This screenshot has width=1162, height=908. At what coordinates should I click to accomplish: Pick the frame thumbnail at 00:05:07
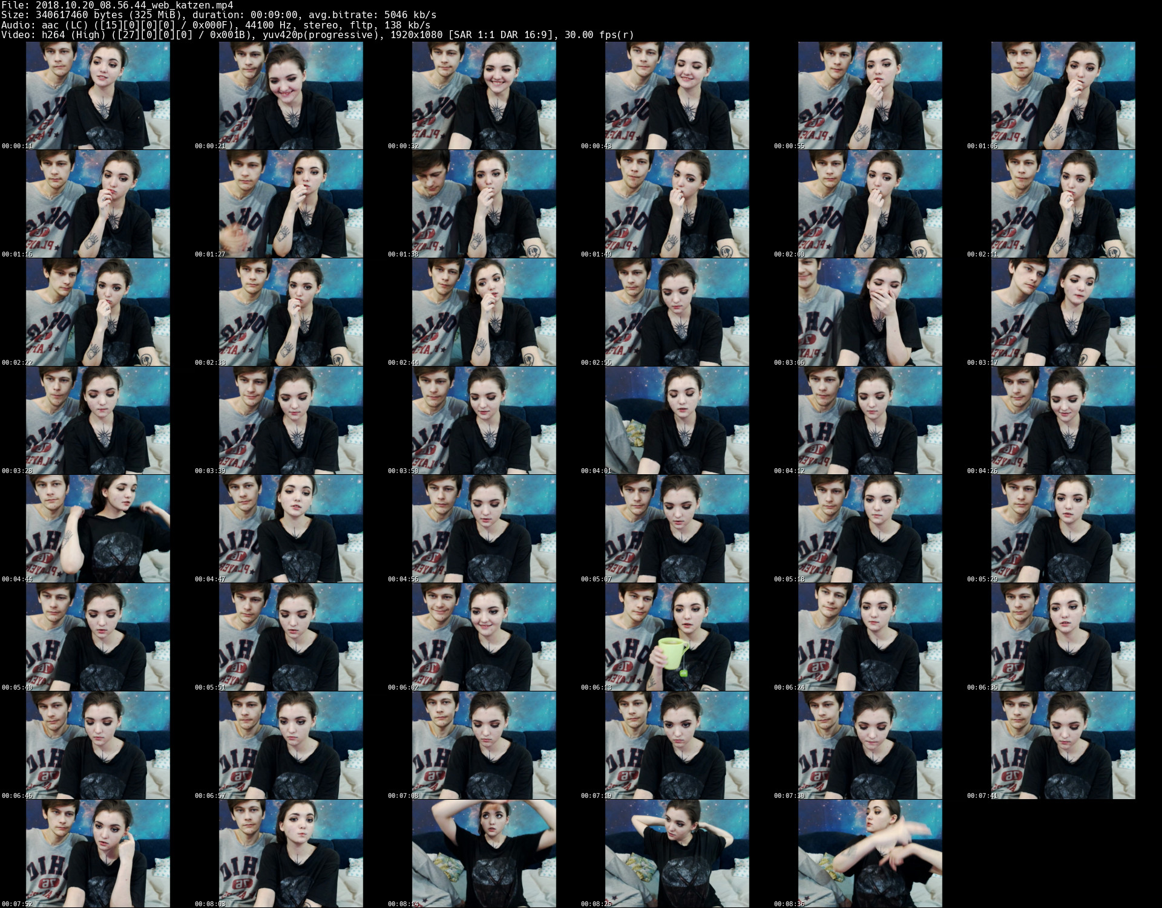[677, 529]
